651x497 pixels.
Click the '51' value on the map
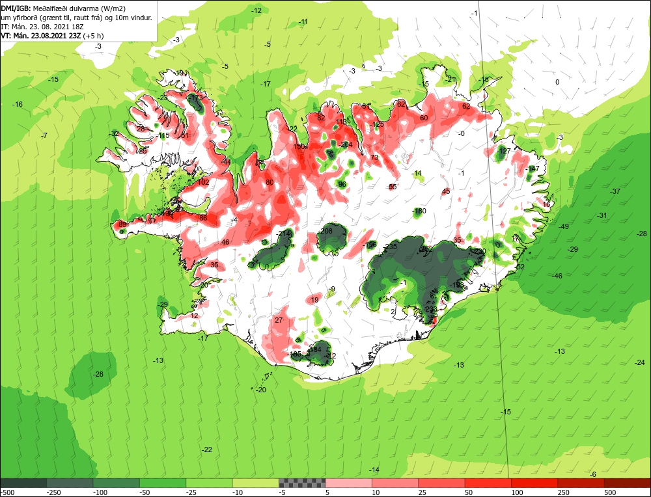(x=185, y=135)
